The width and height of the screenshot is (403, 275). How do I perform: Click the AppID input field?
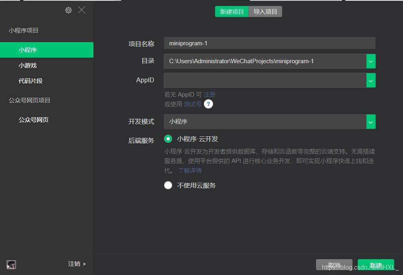click(x=265, y=80)
